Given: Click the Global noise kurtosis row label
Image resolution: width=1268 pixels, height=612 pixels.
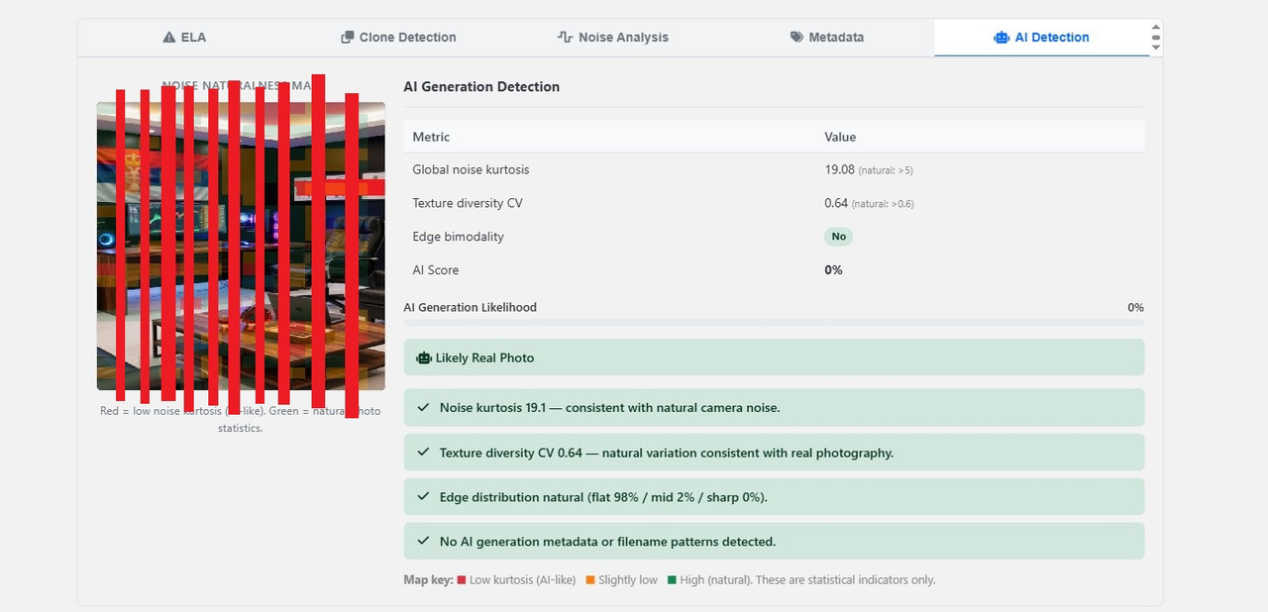Looking at the screenshot, I should point(471,170).
